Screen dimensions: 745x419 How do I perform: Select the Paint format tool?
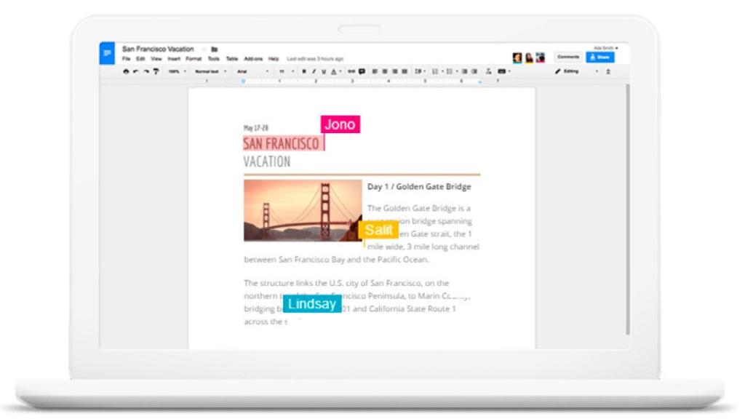coord(156,71)
